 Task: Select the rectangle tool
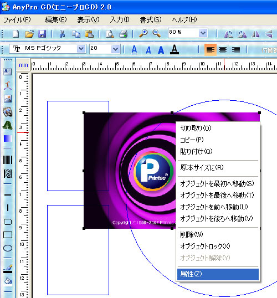[x=8, y=235]
